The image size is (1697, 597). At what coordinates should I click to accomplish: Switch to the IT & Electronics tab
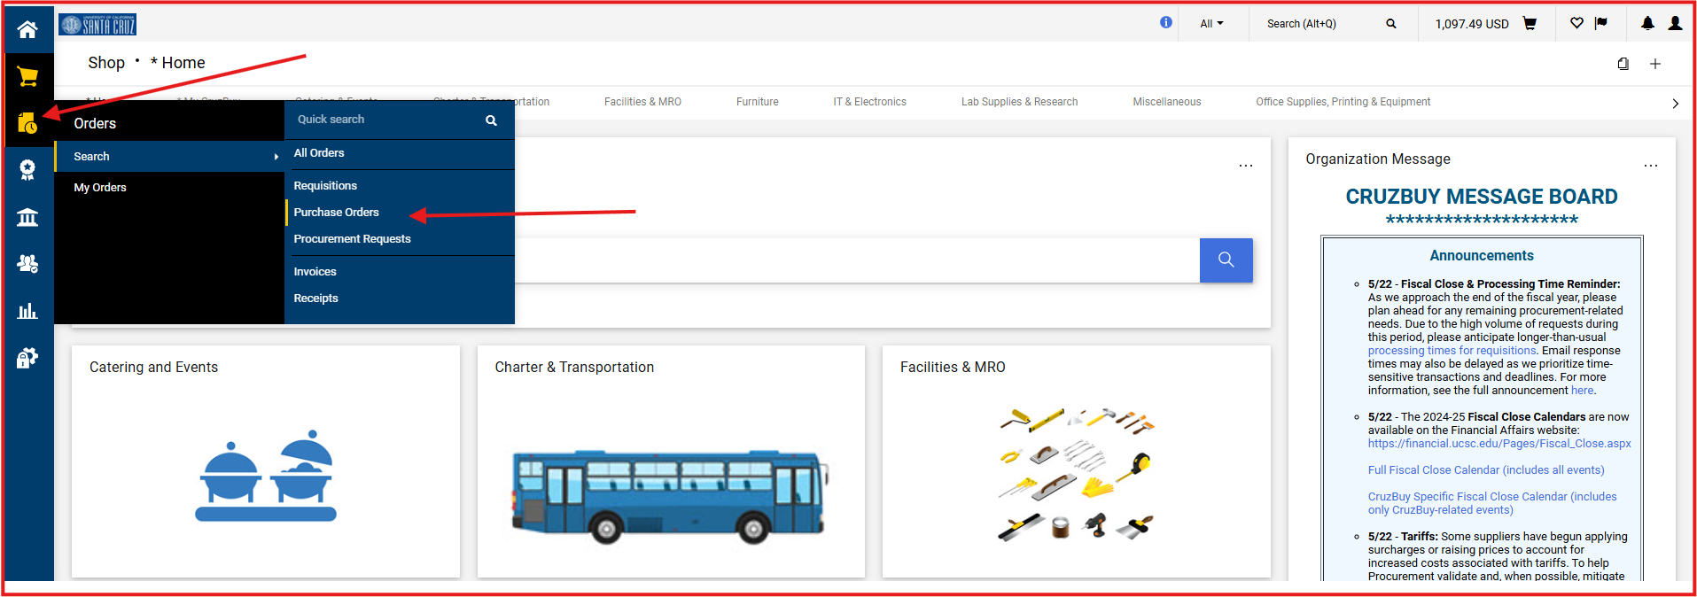[869, 102]
